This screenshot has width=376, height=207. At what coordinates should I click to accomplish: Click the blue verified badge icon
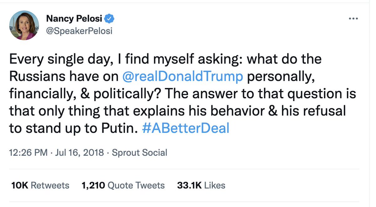coord(109,19)
